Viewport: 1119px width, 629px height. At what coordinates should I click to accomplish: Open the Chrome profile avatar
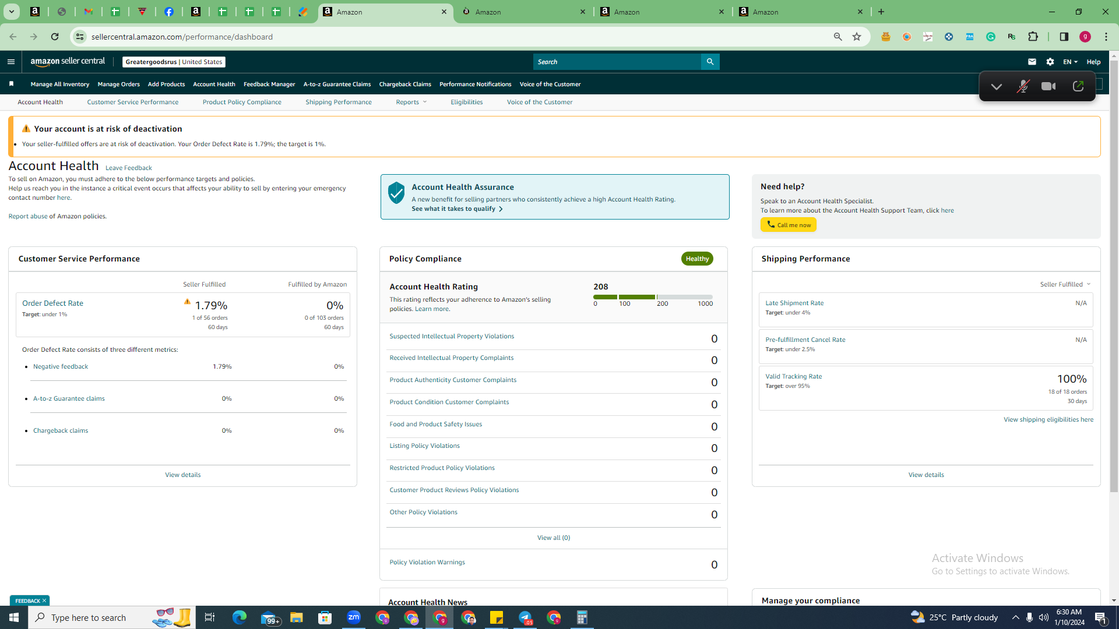tap(1085, 37)
